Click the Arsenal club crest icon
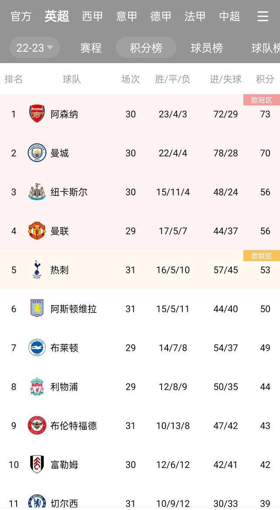The image size is (280, 510). (37, 114)
